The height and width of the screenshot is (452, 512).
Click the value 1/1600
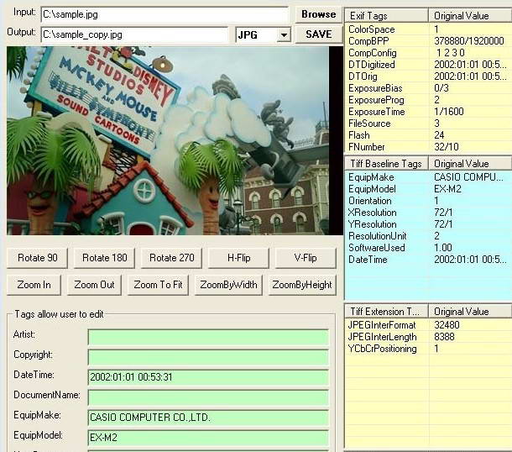tap(449, 112)
